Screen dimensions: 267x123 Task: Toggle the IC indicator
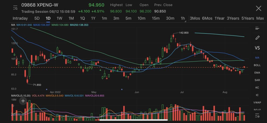257,95
